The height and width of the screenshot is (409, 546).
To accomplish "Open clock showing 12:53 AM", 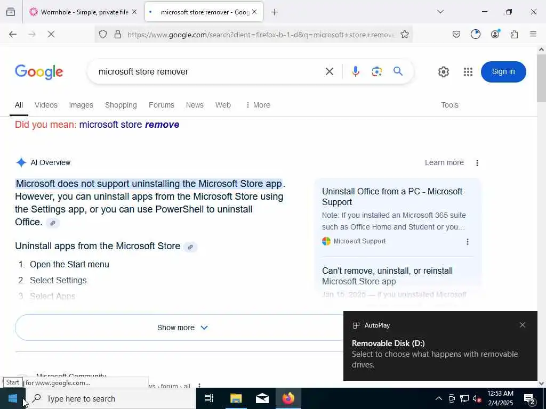I will (500, 398).
